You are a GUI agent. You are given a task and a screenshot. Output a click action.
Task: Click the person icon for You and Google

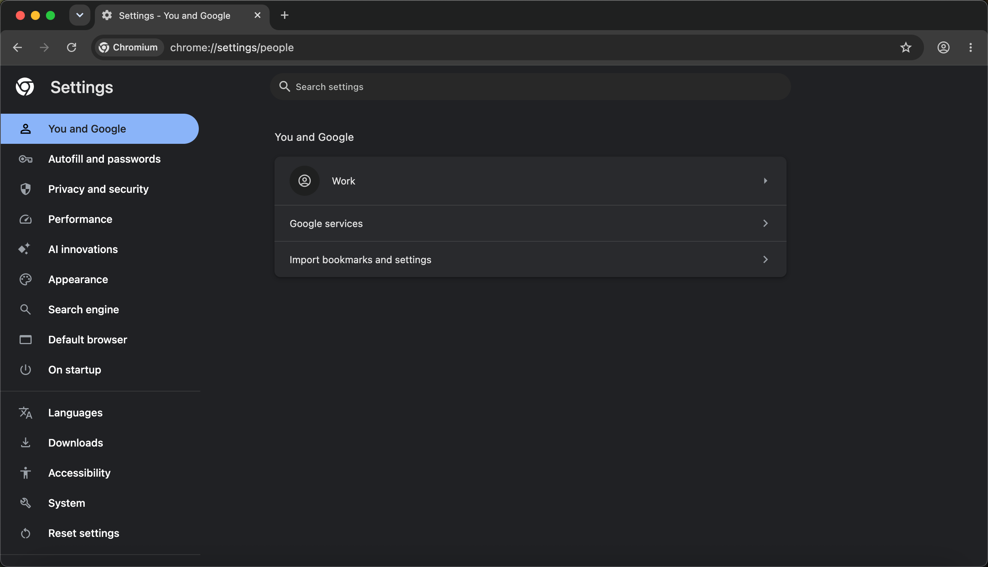tap(25, 128)
